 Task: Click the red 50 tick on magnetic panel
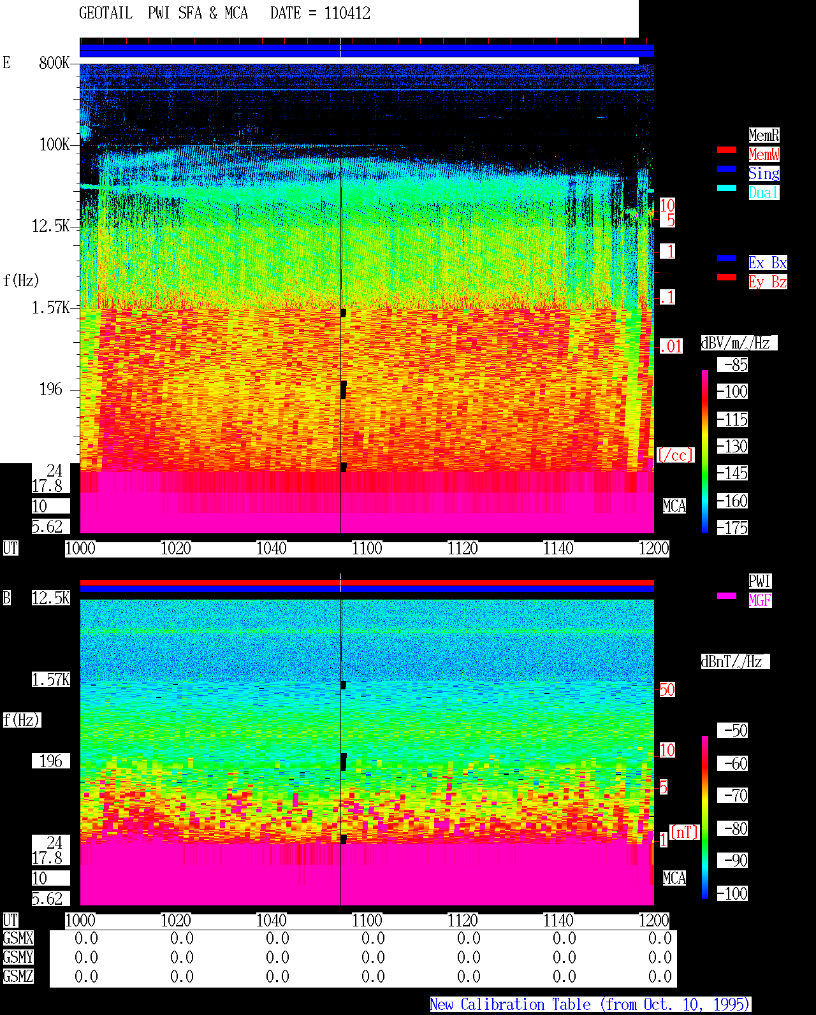tap(667, 689)
